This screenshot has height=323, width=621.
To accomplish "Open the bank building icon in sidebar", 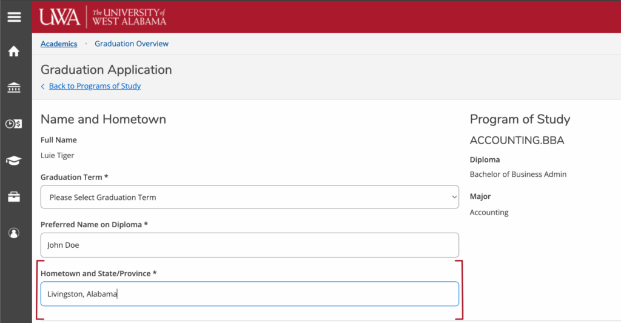I will tap(13, 88).
